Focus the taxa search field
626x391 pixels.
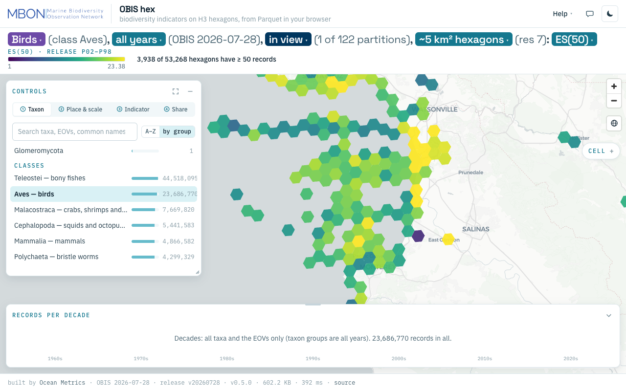click(x=75, y=131)
